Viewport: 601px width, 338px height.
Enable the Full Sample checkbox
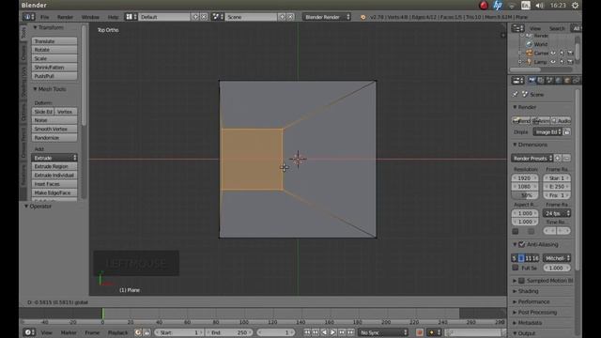pyautogui.click(x=516, y=268)
